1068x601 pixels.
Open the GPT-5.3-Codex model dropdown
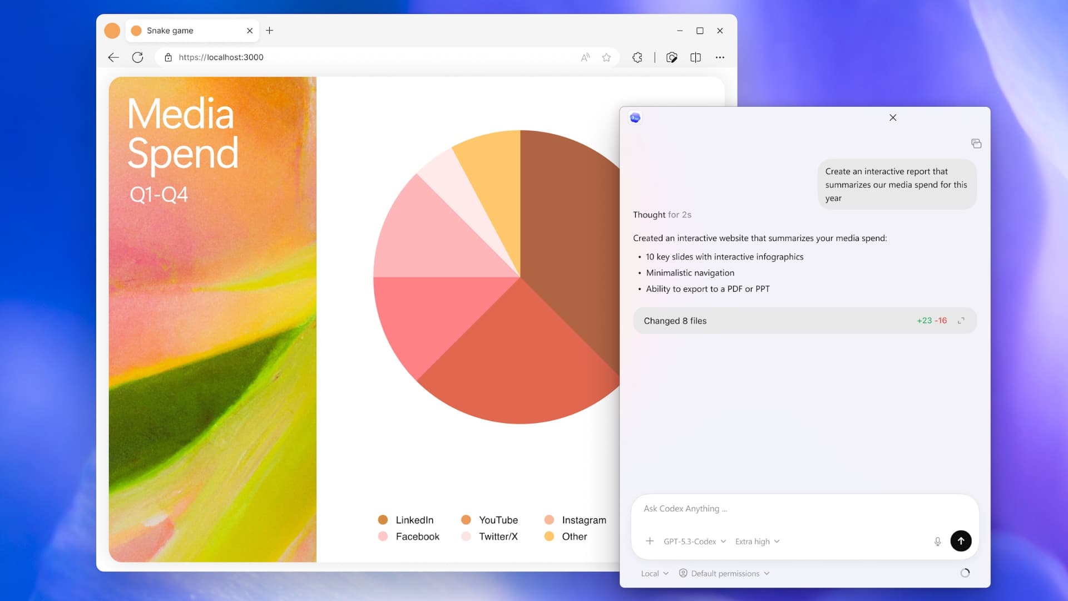[x=693, y=541]
